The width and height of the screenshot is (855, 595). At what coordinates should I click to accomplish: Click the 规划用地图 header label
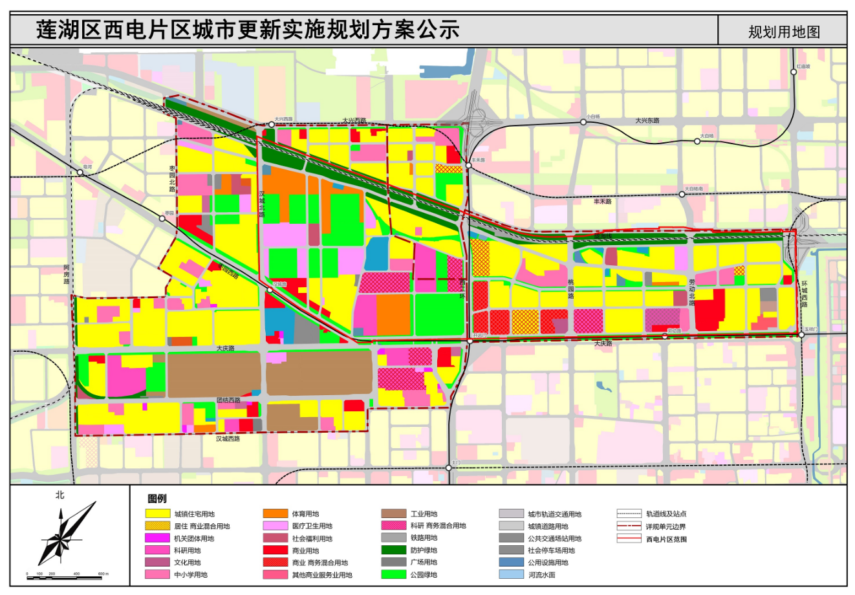[x=784, y=32]
